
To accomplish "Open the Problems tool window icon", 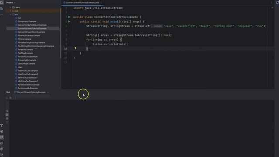I will point(2,149).
